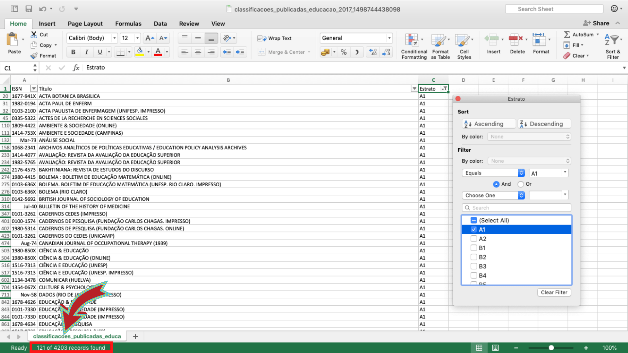Viewport: 628px width, 353px height.
Task: Select the Or radio button
Action: point(521,184)
